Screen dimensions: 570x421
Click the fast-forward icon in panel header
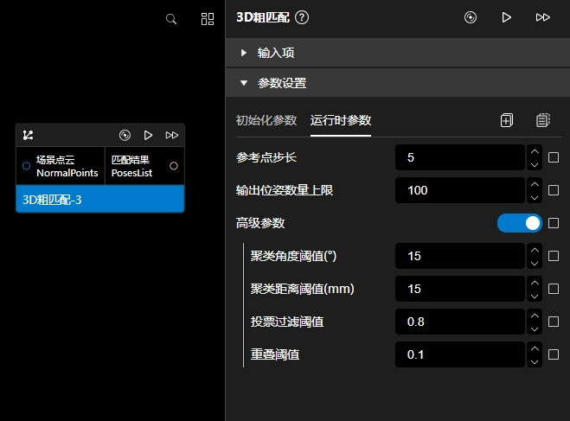point(542,17)
